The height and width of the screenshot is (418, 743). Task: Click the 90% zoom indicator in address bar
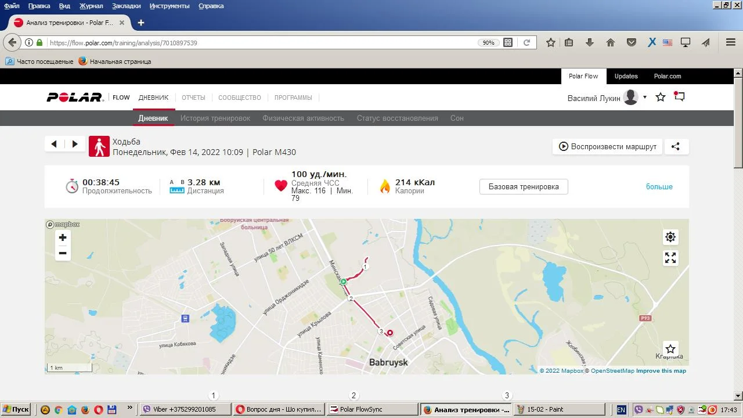point(488,42)
